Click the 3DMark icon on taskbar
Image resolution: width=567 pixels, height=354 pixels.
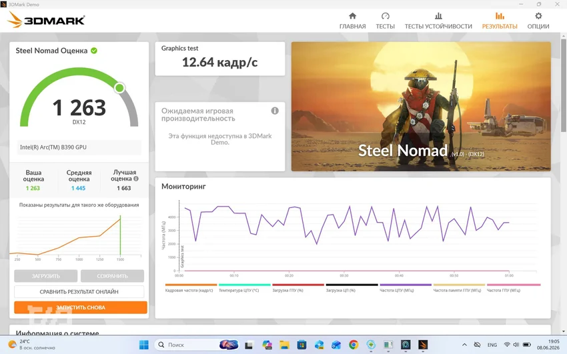pyautogui.click(x=423, y=345)
